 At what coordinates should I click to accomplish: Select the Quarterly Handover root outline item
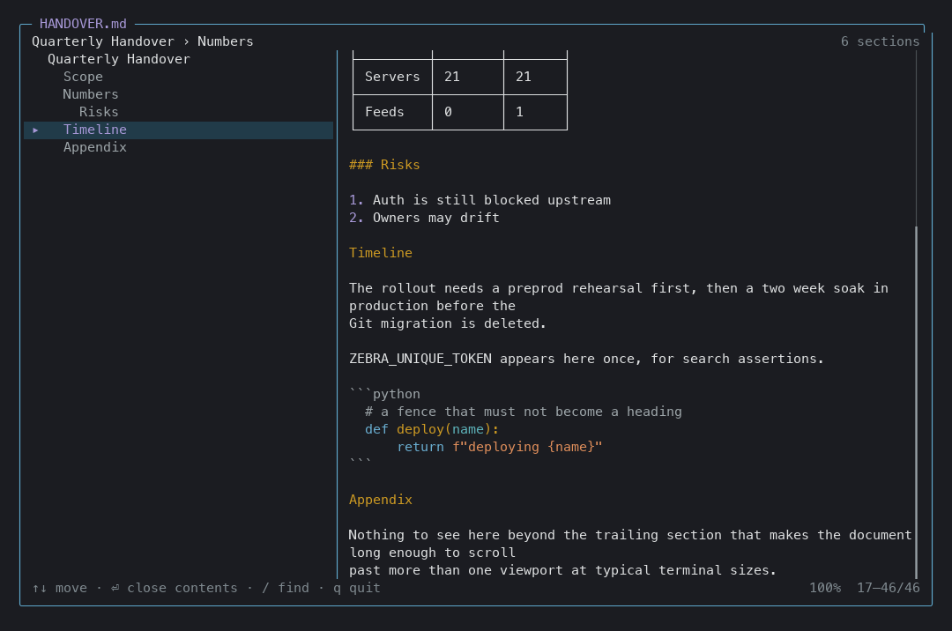119,59
